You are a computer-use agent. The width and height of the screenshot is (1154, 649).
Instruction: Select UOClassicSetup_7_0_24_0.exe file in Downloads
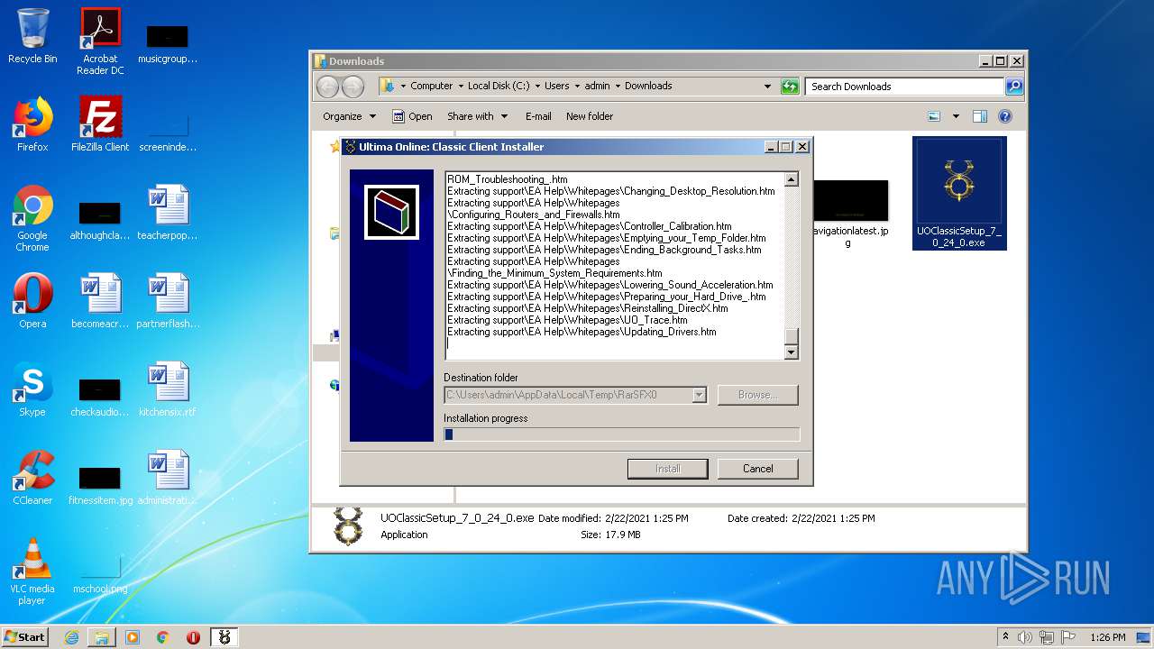[959, 193]
